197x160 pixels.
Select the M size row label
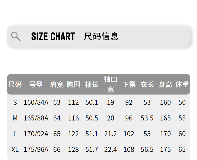pos(15,118)
